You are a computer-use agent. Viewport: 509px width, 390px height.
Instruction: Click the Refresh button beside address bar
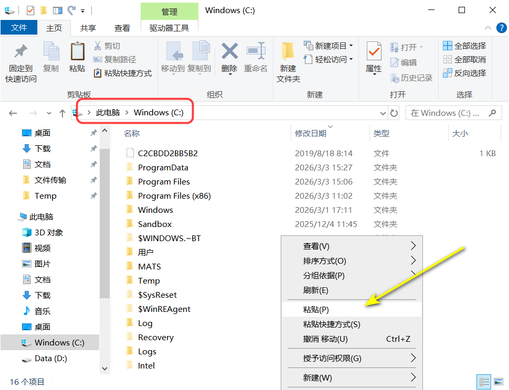tap(394, 113)
